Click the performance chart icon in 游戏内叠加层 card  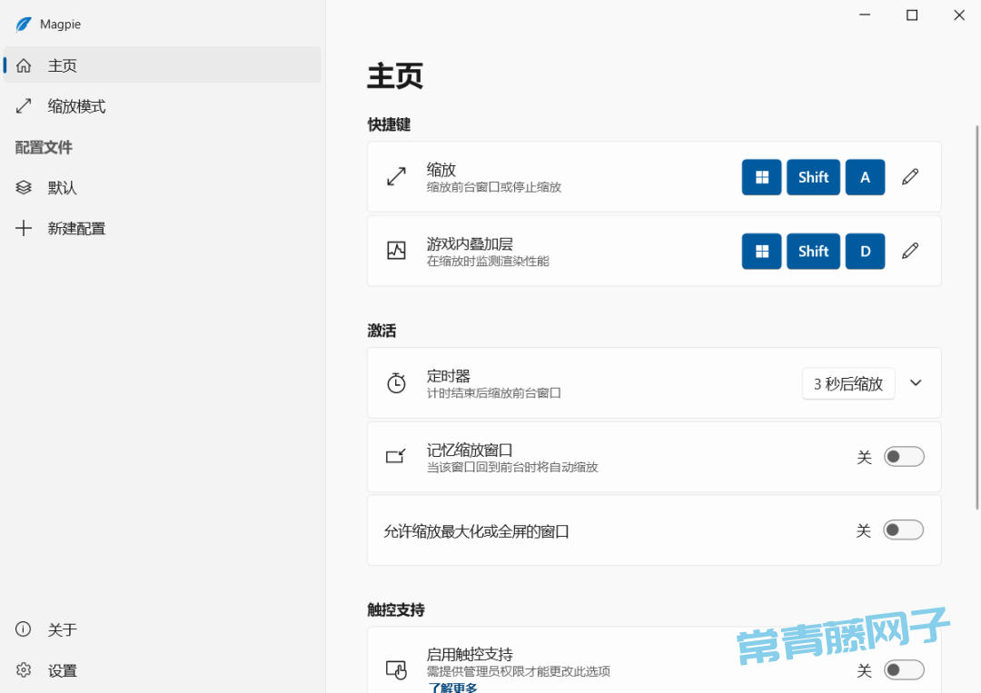point(397,251)
